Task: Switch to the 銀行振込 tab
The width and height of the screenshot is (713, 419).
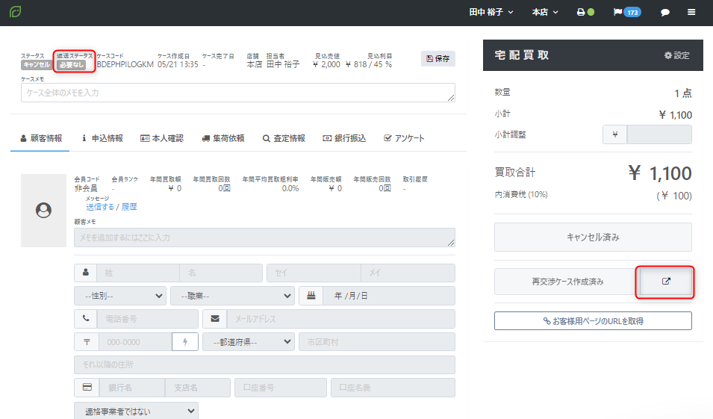Action: [344, 138]
